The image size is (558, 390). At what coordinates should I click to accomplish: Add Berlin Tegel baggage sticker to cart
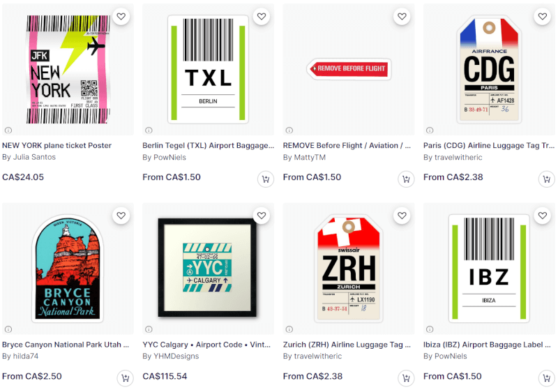click(x=266, y=179)
